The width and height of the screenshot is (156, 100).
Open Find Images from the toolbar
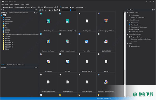coord(19,7)
